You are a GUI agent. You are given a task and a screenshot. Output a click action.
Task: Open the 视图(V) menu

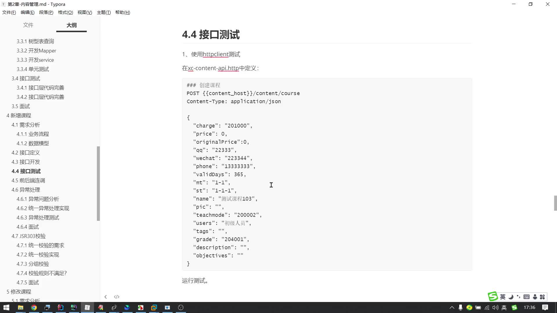tap(85, 12)
